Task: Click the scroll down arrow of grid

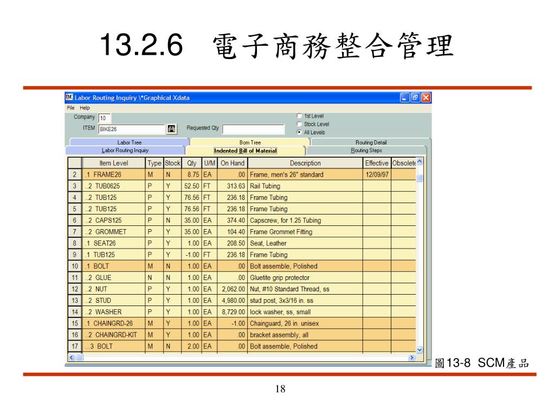Action: (x=420, y=349)
